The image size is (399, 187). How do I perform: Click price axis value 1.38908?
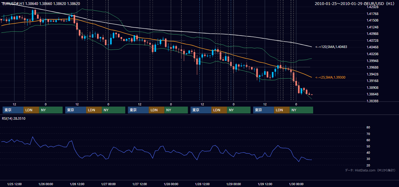click(x=372, y=88)
